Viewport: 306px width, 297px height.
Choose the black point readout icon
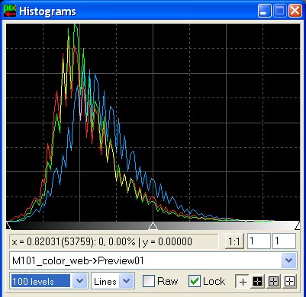257,281
